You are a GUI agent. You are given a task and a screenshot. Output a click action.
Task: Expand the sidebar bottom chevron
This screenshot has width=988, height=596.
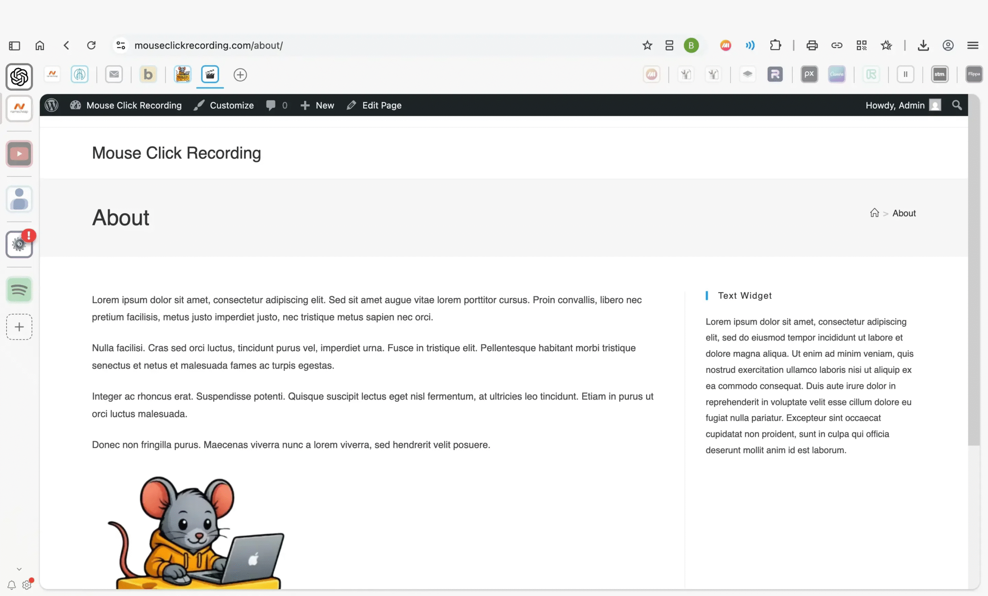[x=19, y=569]
